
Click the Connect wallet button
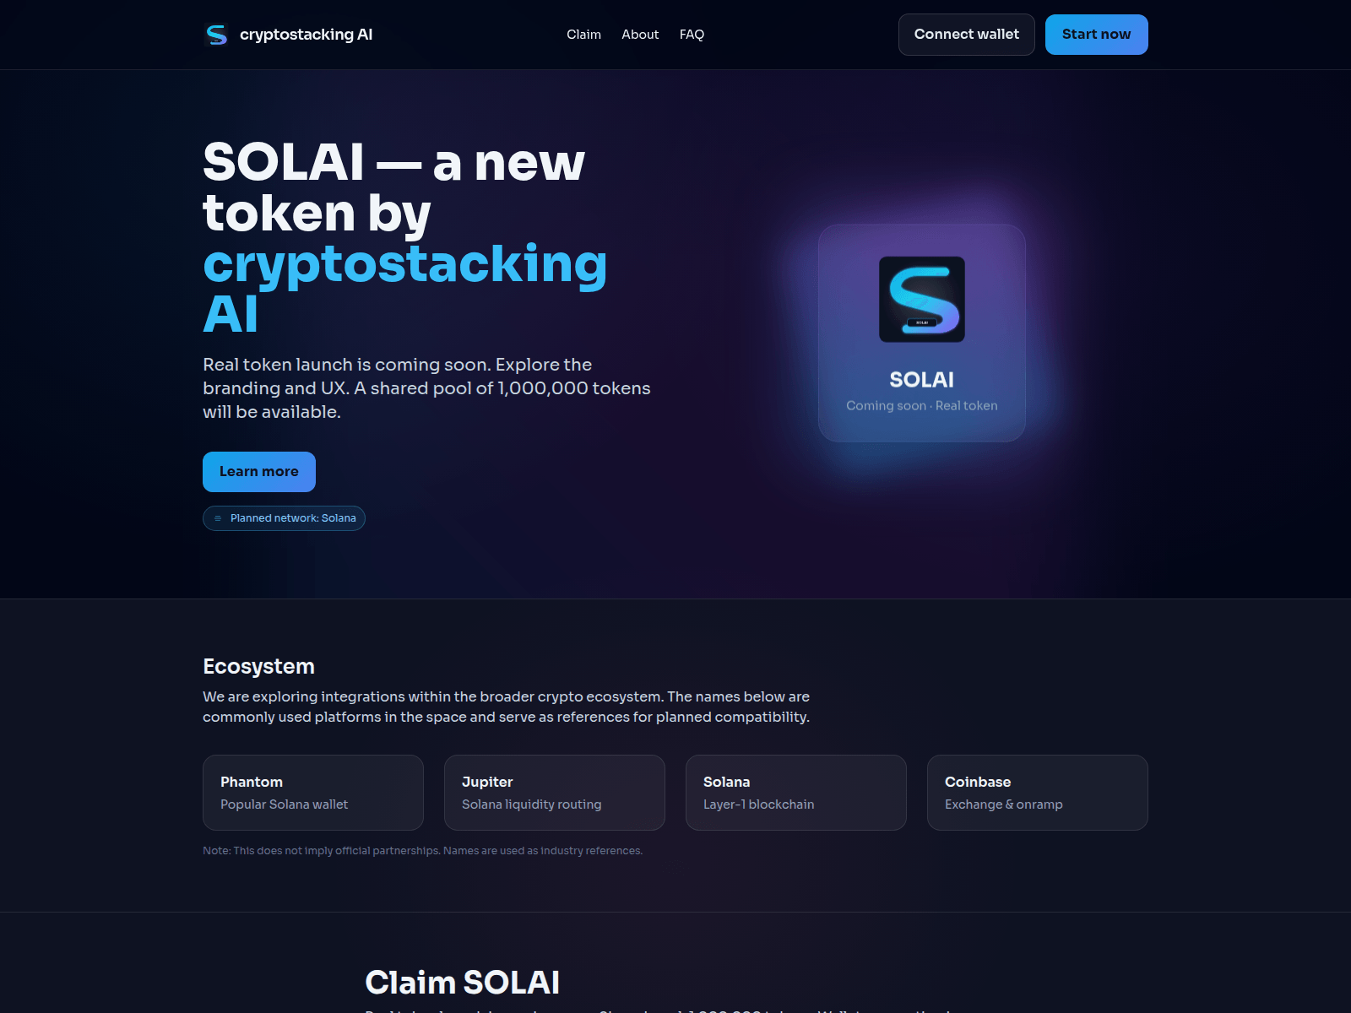[967, 35]
